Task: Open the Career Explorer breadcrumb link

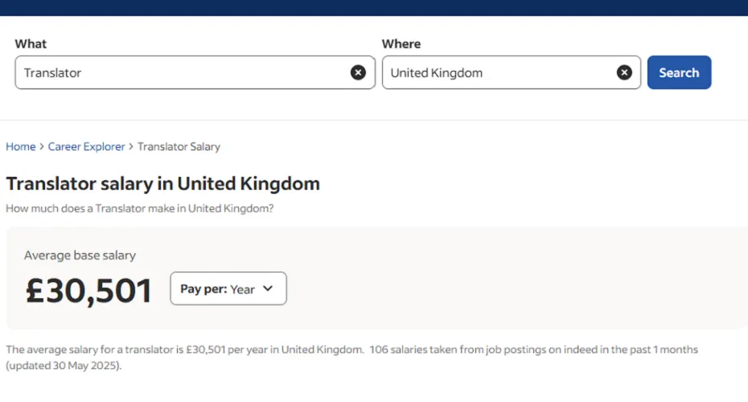Action: (x=86, y=147)
